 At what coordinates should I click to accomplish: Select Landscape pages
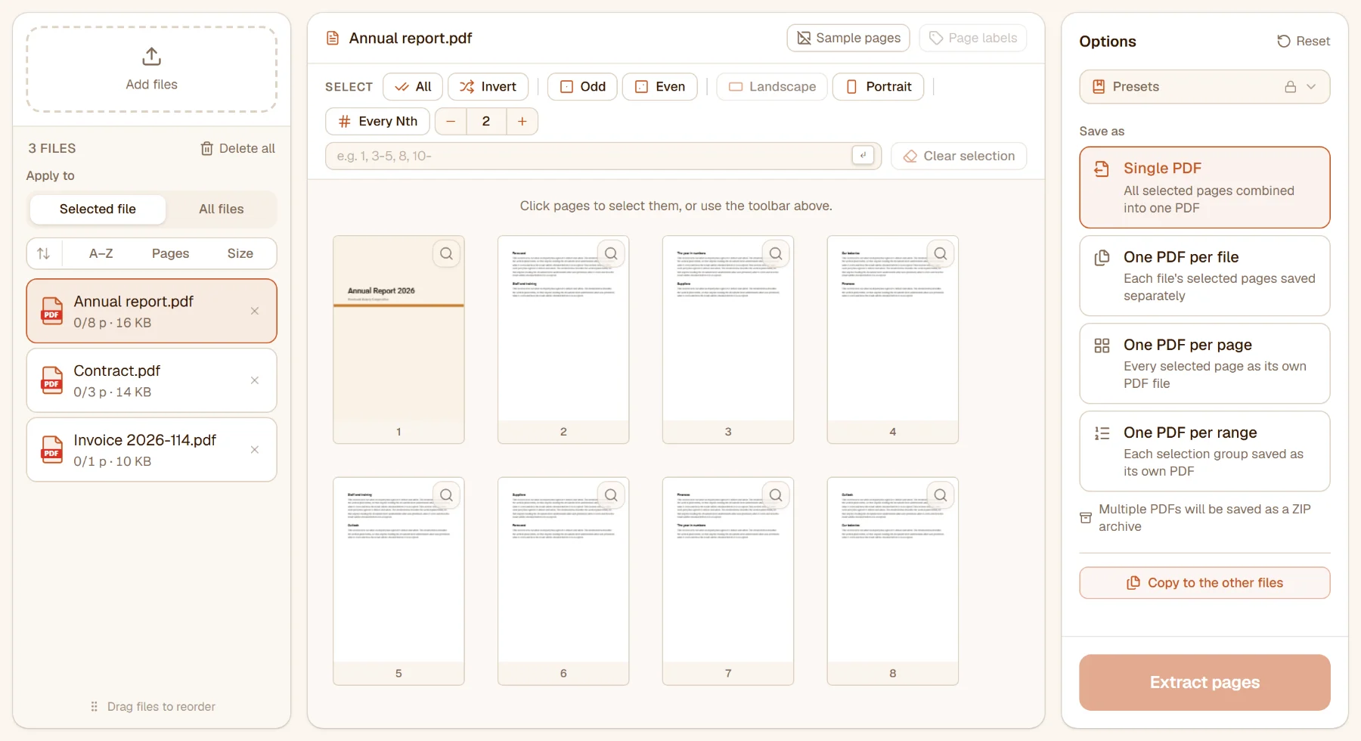click(772, 87)
